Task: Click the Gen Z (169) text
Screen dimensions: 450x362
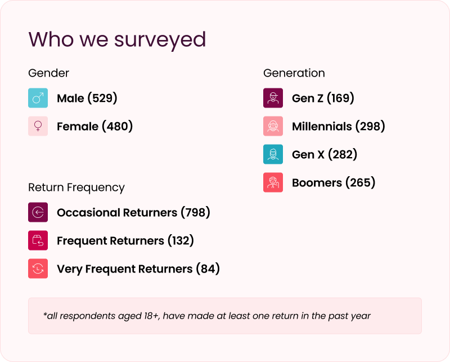Action: click(x=323, y=99)
